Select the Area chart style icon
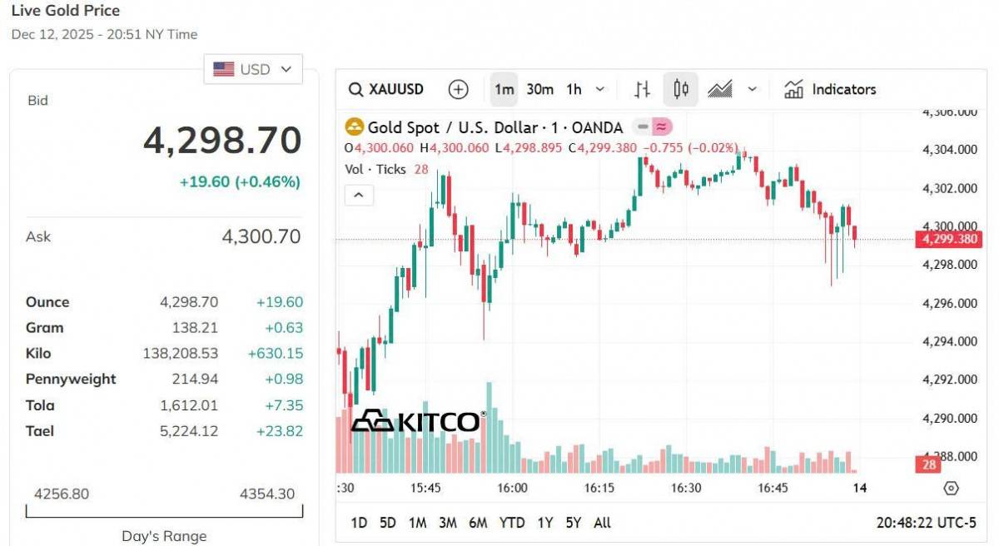Image resolution: width=999 pixels, height=546 pixels. [719, 89]
